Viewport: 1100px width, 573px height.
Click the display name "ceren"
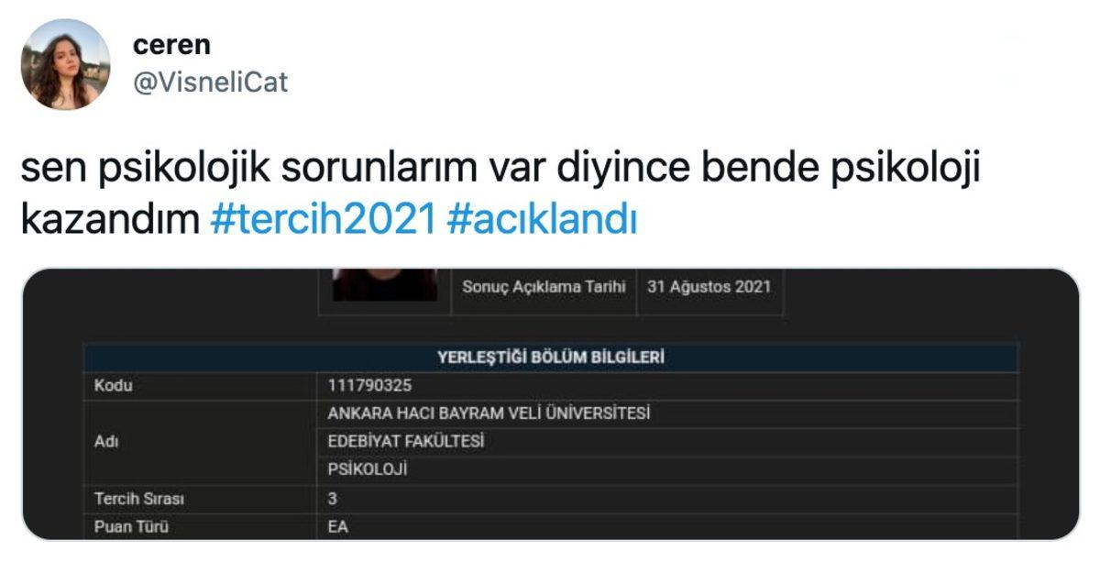tap(170, 45)
